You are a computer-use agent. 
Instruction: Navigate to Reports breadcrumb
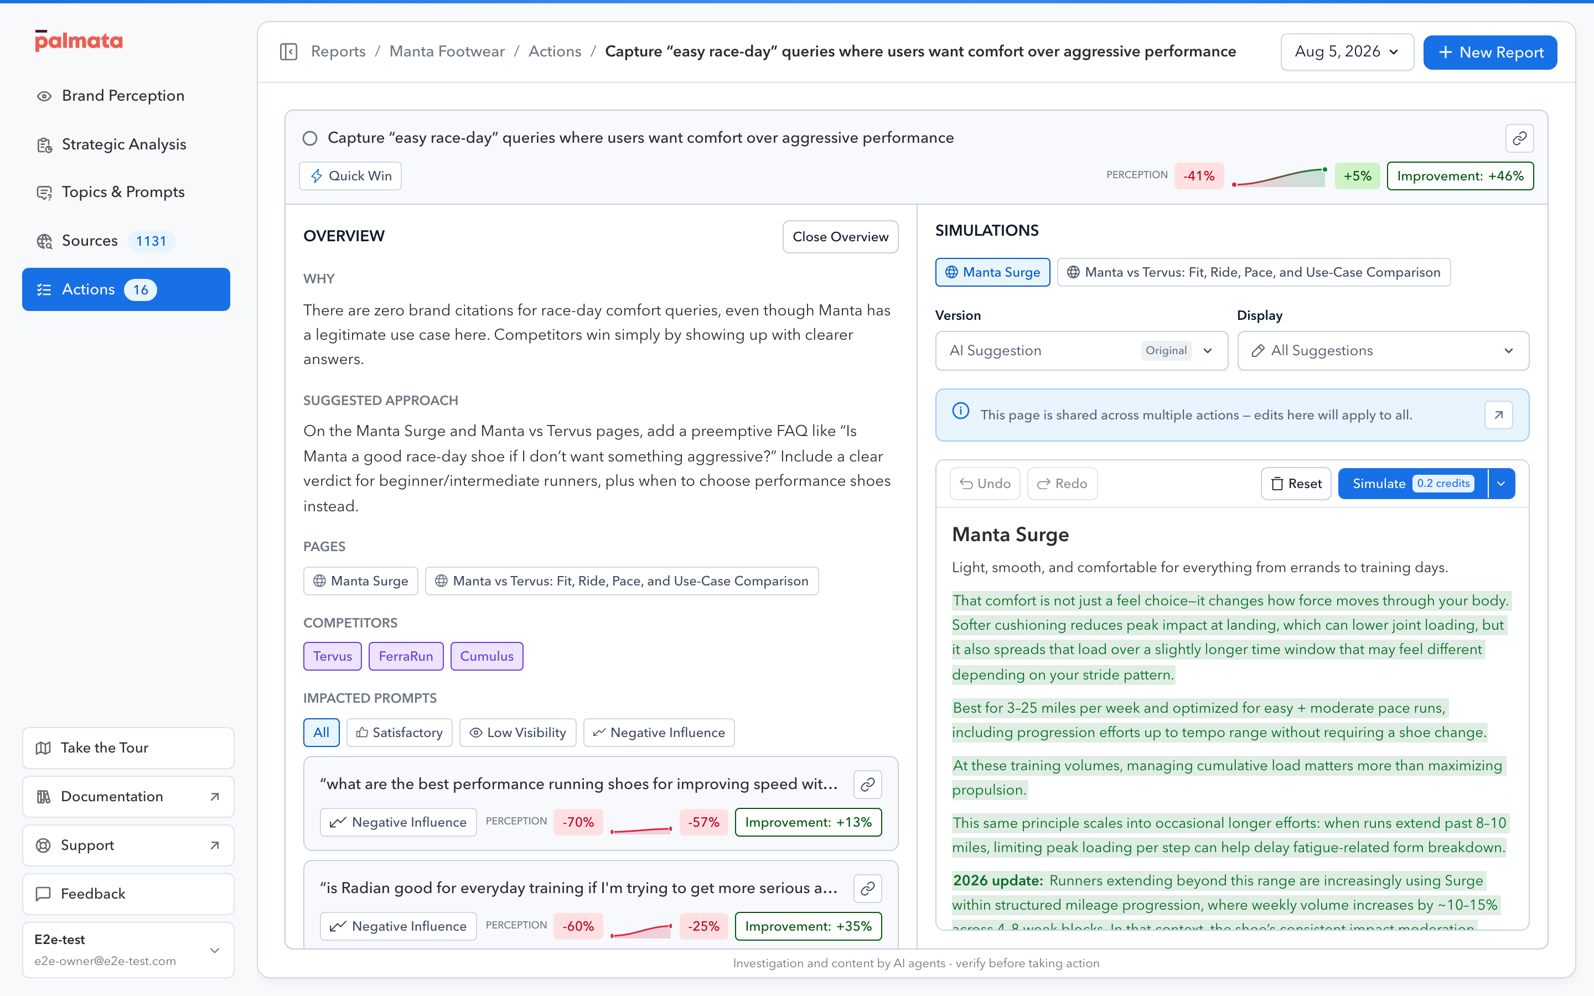(x=338, y=51)
